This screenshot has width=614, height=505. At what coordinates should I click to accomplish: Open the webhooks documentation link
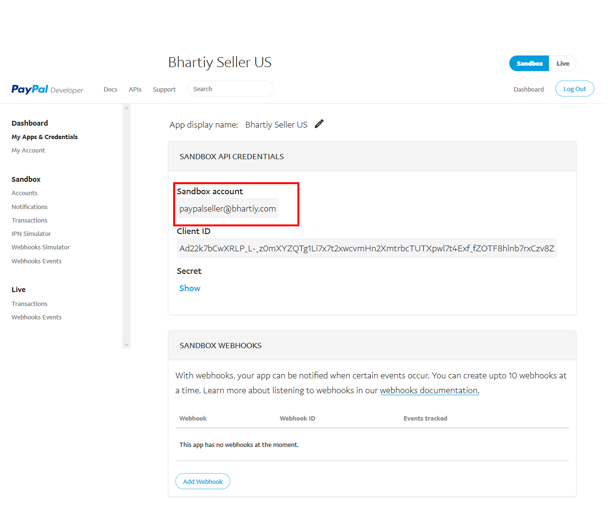429,390
